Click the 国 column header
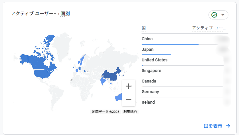Image resolution: width=239 pixels, height=135 pixels. click(x=144, y=28)
